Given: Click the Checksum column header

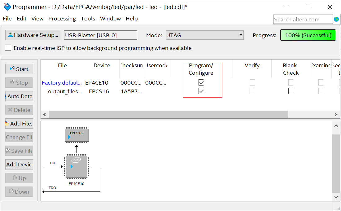Looking at the screenshot, I should point(132,65).
